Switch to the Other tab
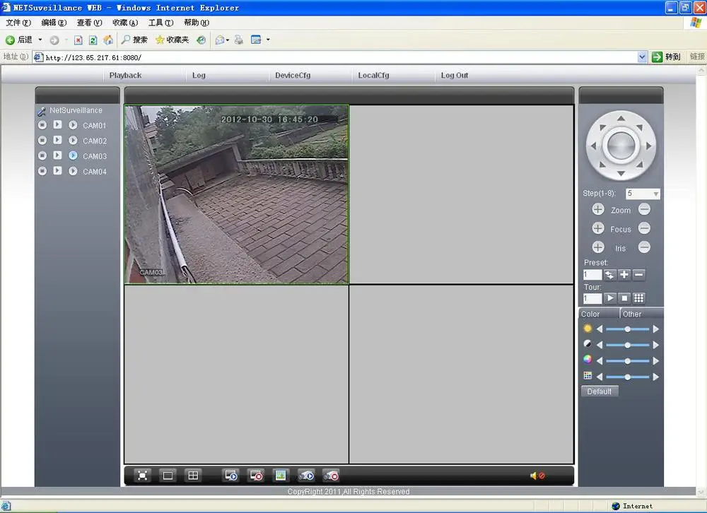Image resolution: width=707 pixels, height=513 pixels. pyautogui.click(x=632, y=314)
